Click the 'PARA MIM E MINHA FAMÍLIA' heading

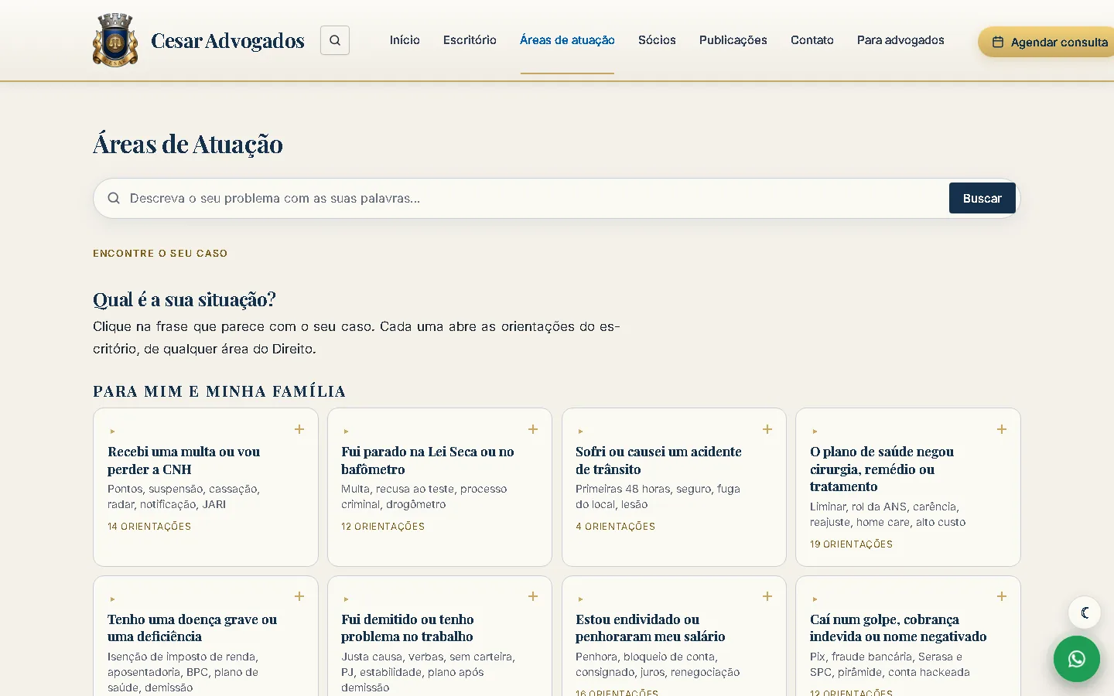pyautogui.click(x=219, y=391)
